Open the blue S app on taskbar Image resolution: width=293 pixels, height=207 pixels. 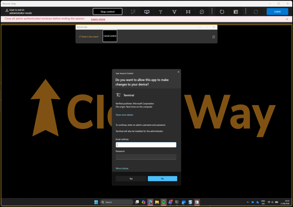click(190, 202)
